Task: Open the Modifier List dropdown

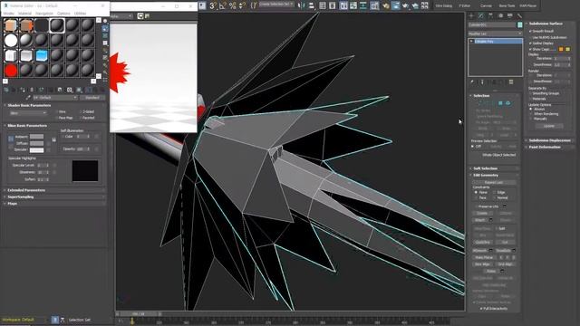Action: coord(495,34)
